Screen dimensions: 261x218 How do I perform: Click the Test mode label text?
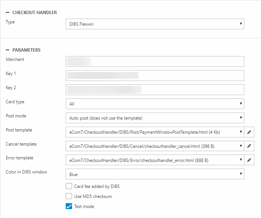(x=84, y=206)
